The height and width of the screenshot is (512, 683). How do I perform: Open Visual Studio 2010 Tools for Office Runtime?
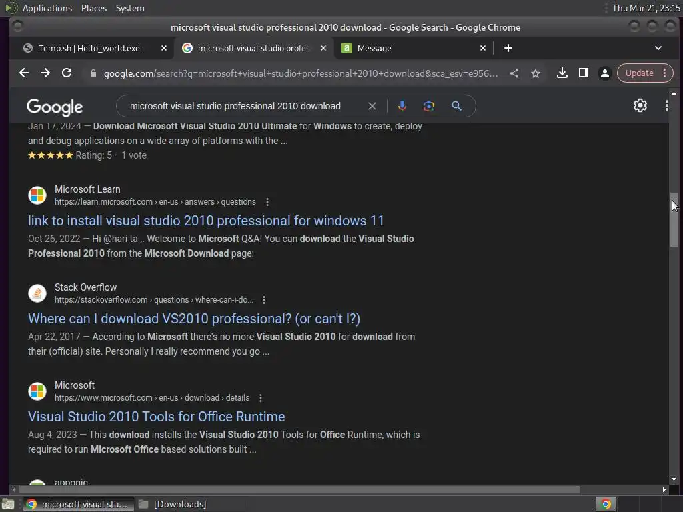(156, 417)
